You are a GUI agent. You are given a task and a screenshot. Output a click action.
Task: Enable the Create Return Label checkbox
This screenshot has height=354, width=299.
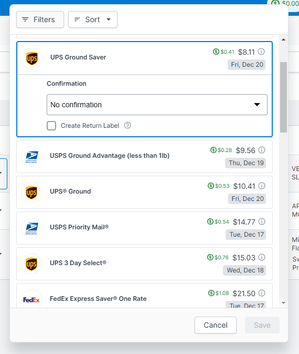(x=51, y=126)
